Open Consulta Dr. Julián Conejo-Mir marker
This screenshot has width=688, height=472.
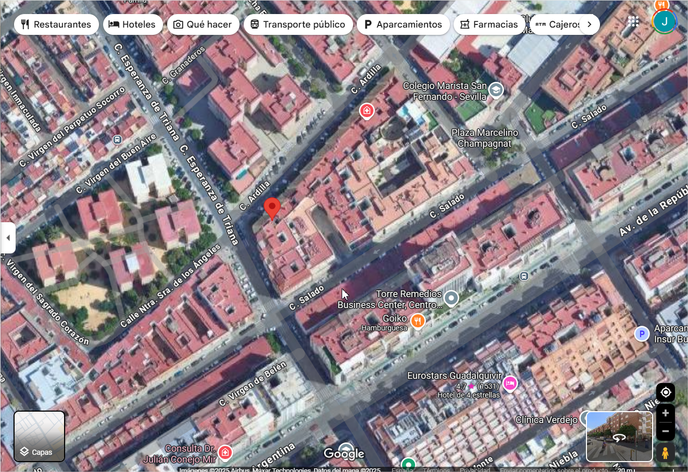pyautogui.click(x=225, y=452)
